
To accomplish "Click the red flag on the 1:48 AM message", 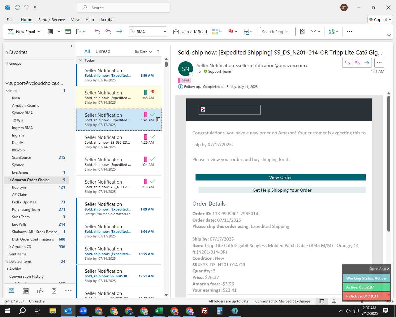I will tap(152, 92).
